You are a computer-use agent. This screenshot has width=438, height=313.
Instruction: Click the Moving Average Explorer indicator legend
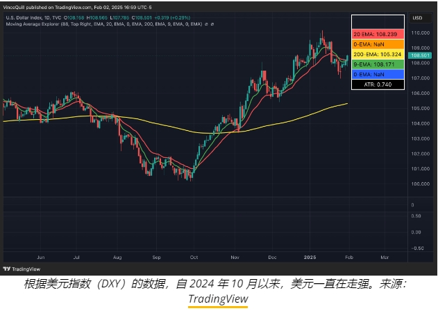(x=104, y=24)
